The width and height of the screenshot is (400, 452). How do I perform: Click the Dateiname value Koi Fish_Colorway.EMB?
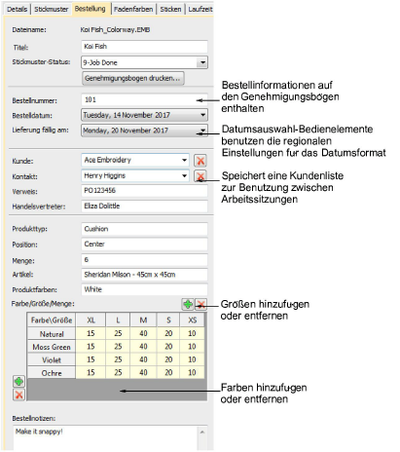115,30
